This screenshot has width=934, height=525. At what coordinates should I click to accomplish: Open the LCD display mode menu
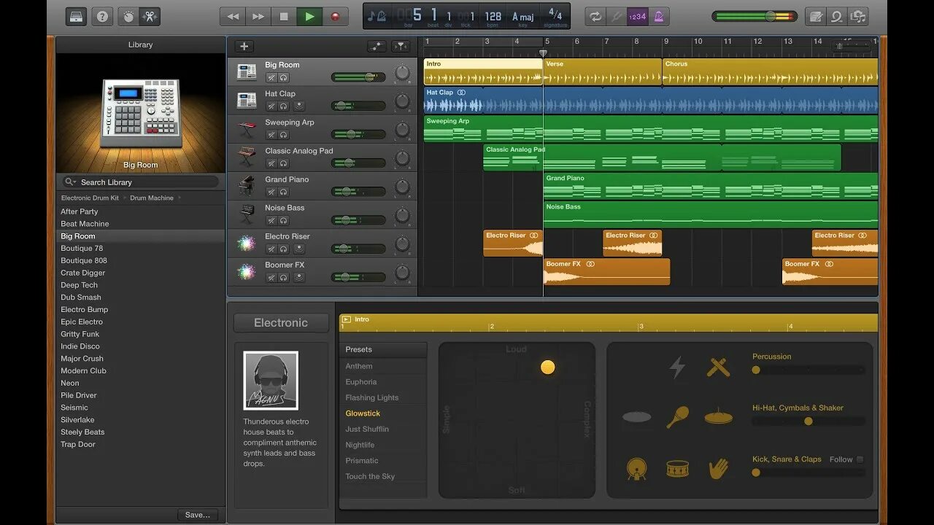(377, 15)
